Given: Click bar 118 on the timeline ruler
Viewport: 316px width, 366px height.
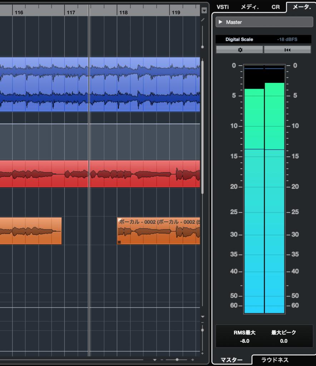Looking at the screenshot, I should point(123,13).
